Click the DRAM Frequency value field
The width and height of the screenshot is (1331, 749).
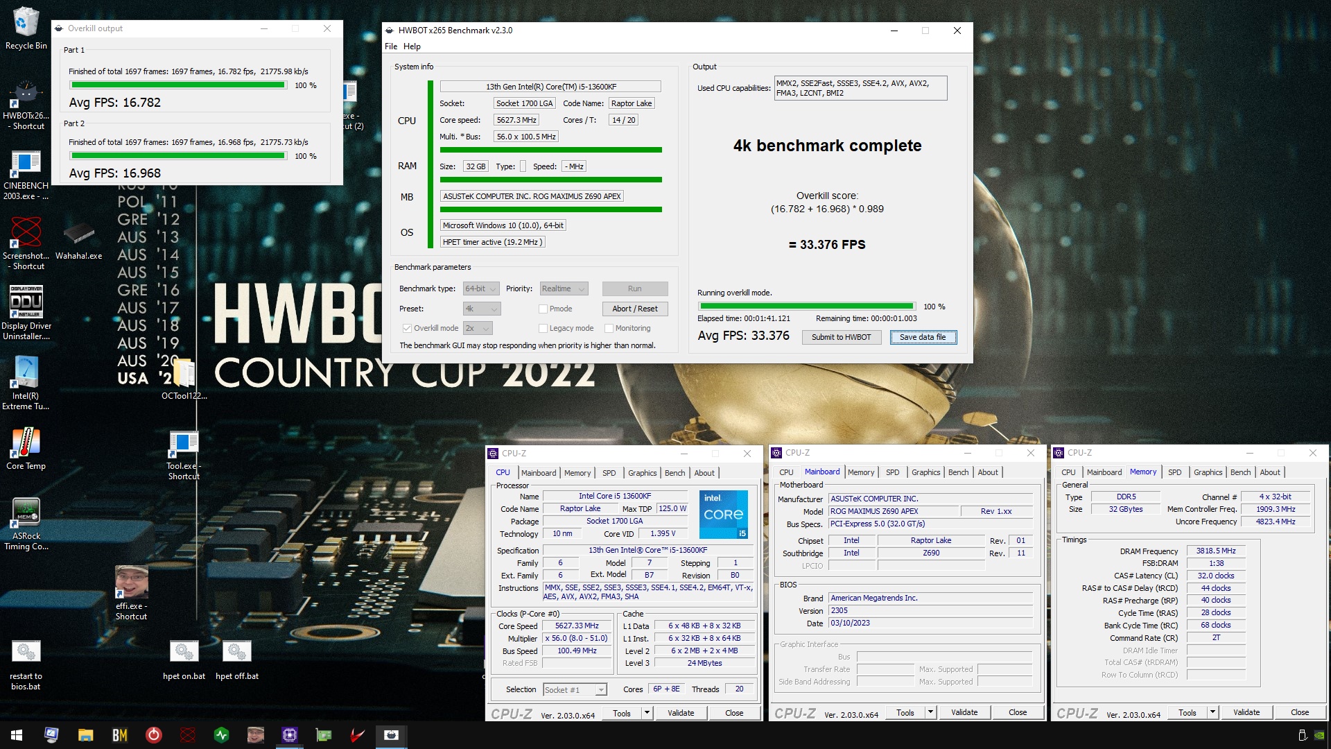click(x=1215, y=551)
